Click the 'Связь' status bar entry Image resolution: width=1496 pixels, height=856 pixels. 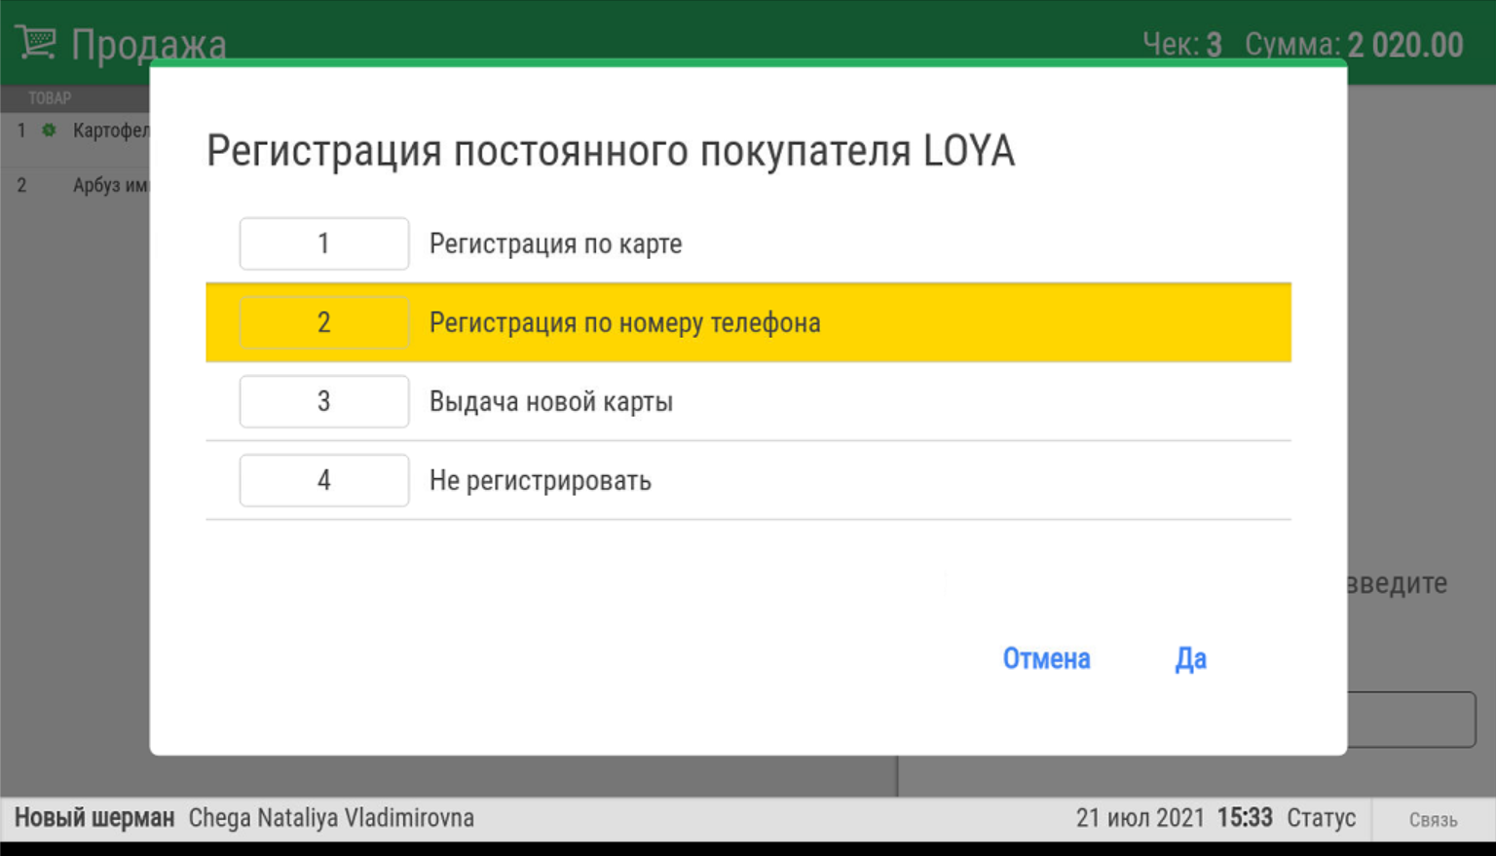[1433, 820]
